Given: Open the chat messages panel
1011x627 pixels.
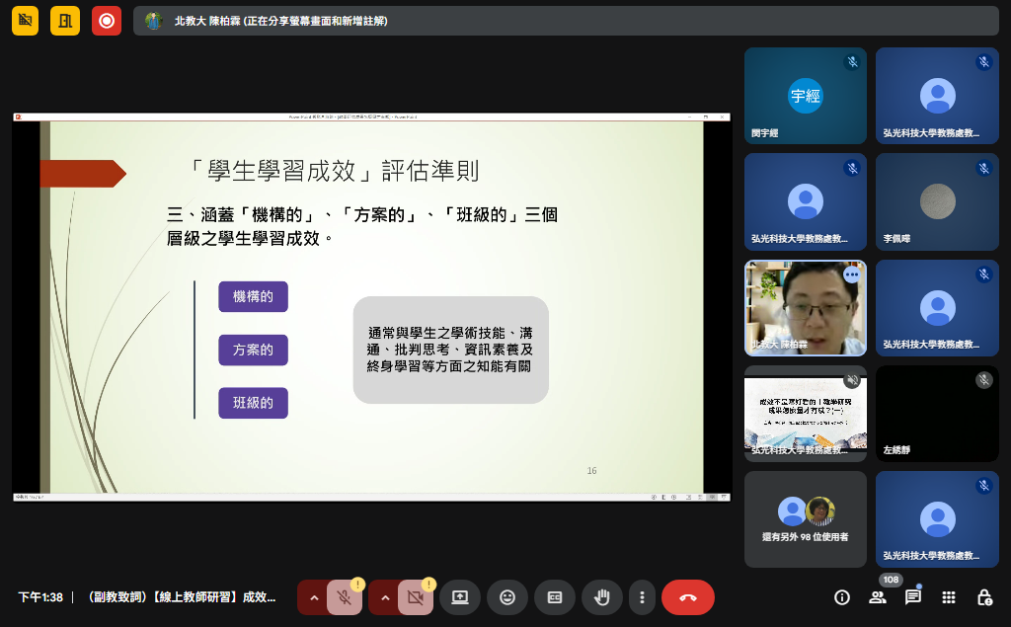Looking at the screenshot, I should click(913, 597).
